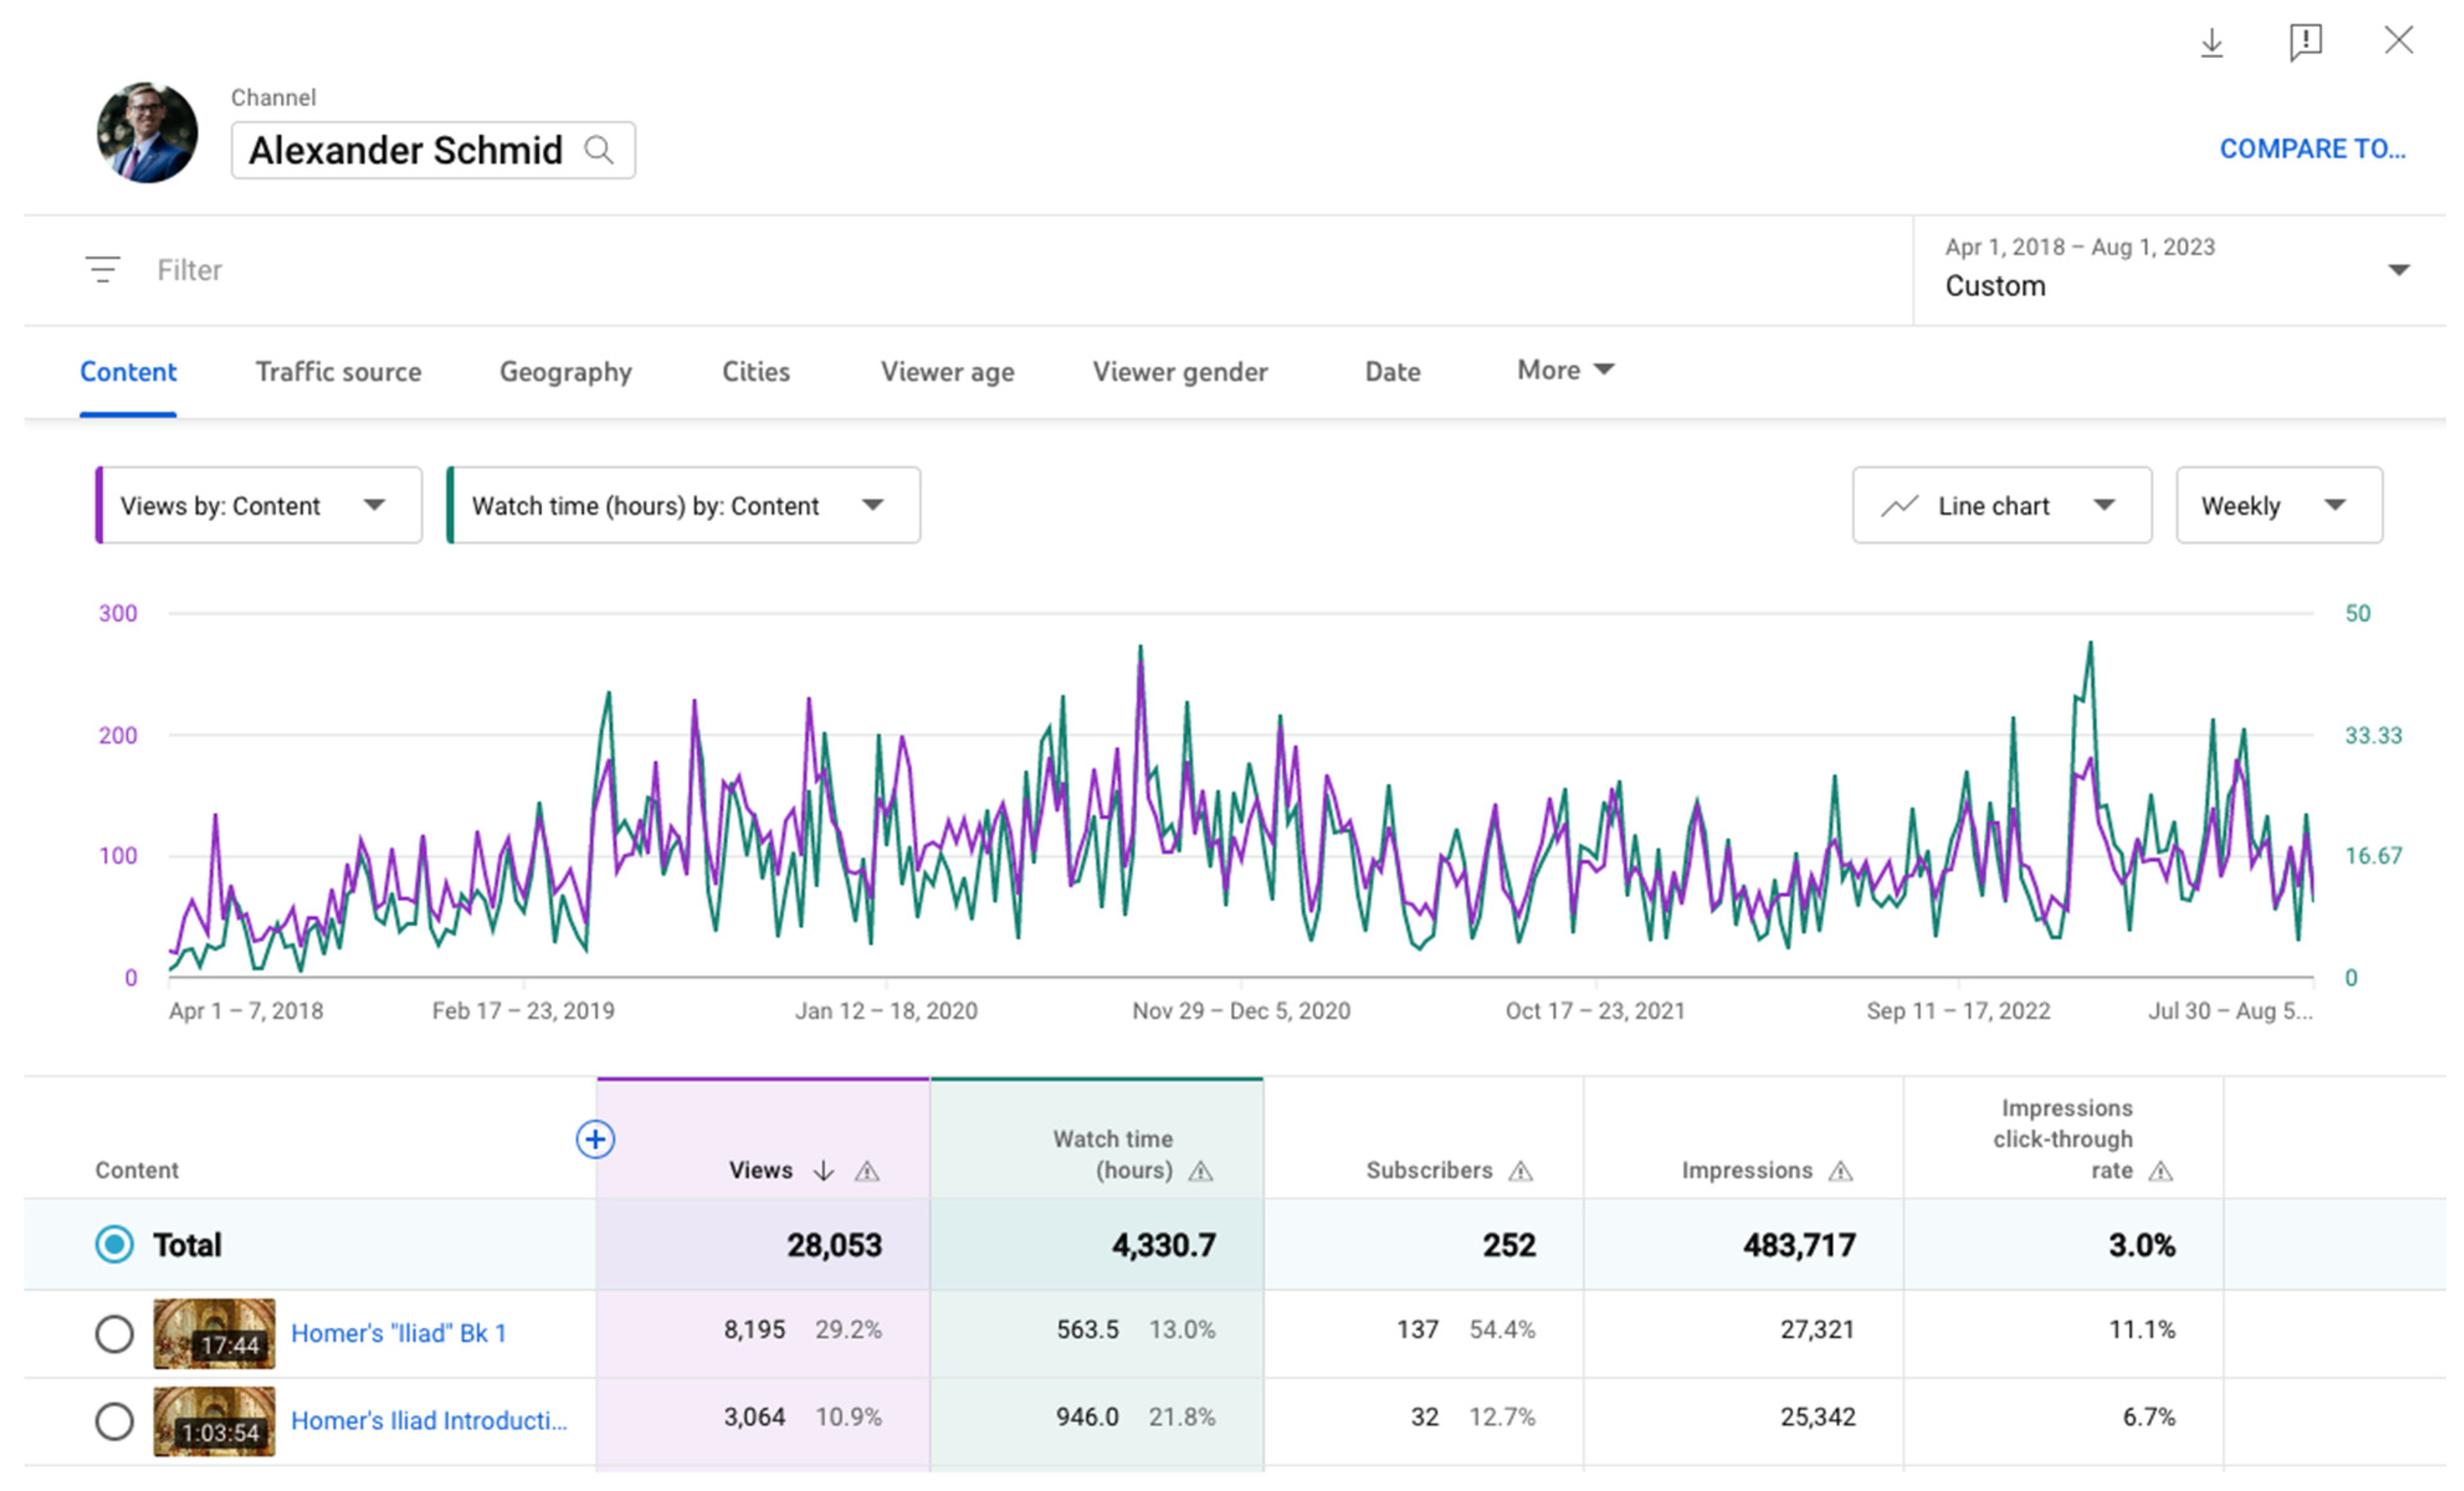Open Homer's "Iliad" Bk 1 video link
Image resolution: width=2464 pixels, height=1491 pixels.
(x=398, y=1333)
